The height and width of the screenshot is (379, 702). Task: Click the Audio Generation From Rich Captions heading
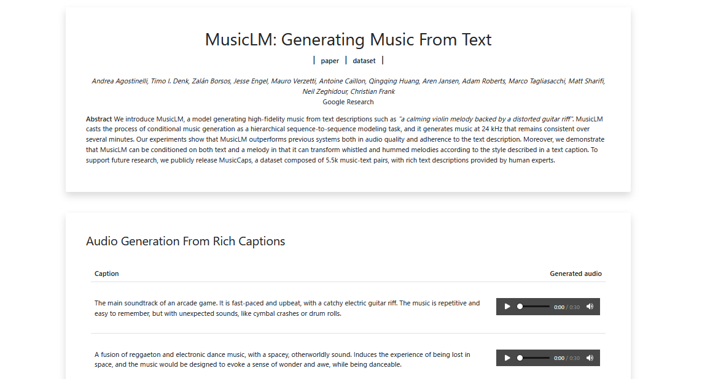[x=185, y=241]
